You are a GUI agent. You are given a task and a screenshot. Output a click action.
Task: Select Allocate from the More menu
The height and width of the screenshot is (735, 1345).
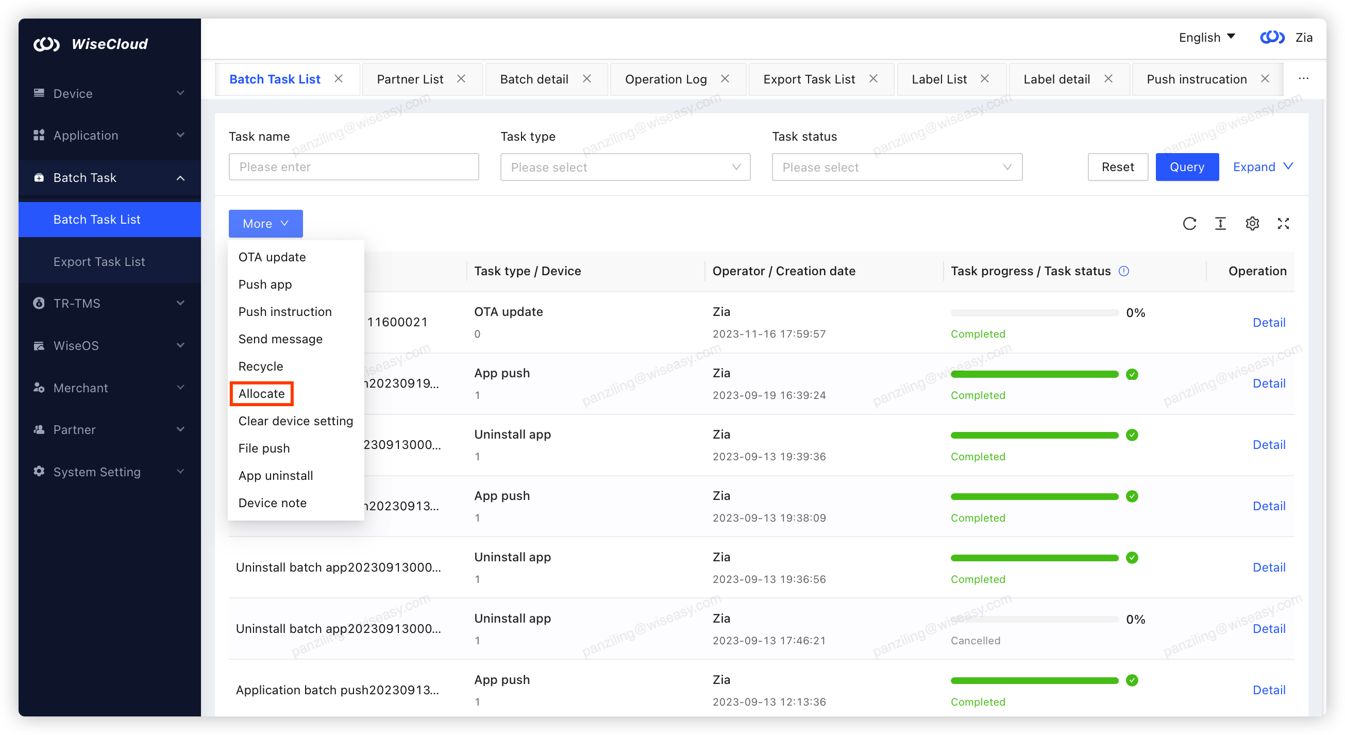262,393
